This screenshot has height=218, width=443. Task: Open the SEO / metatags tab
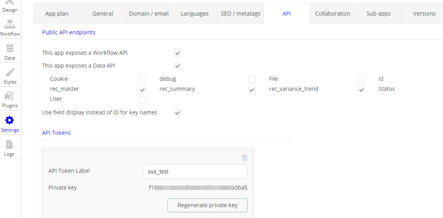(241, 14)
